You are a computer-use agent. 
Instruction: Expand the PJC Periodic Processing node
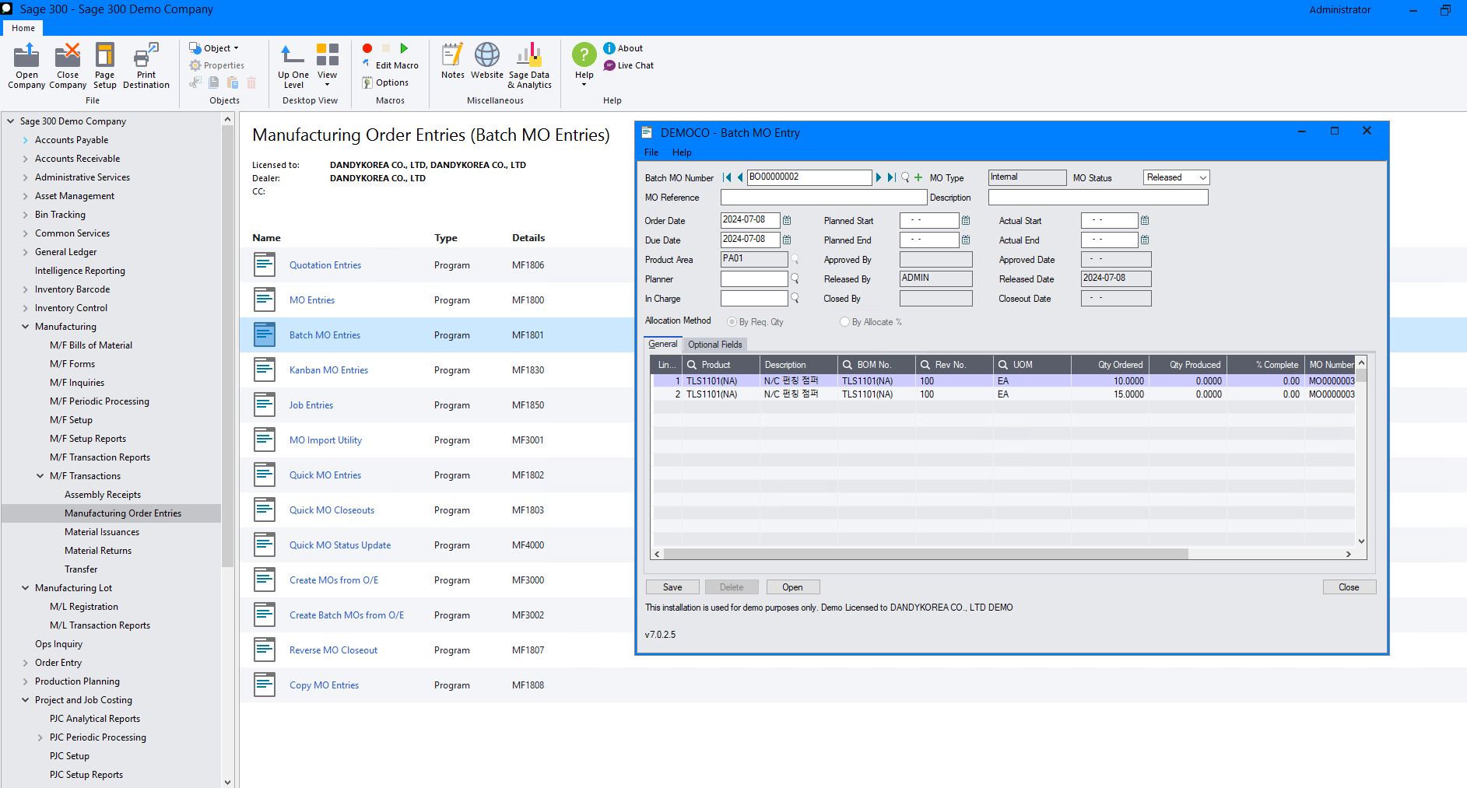40,737
